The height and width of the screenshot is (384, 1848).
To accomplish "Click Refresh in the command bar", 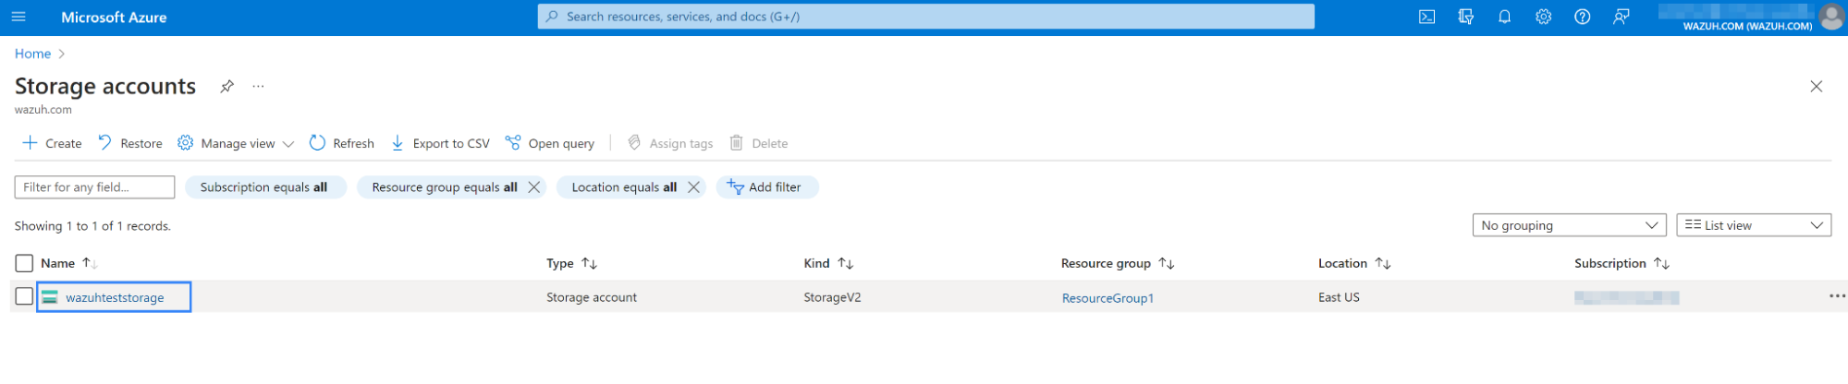I will (x=342, y=144).
